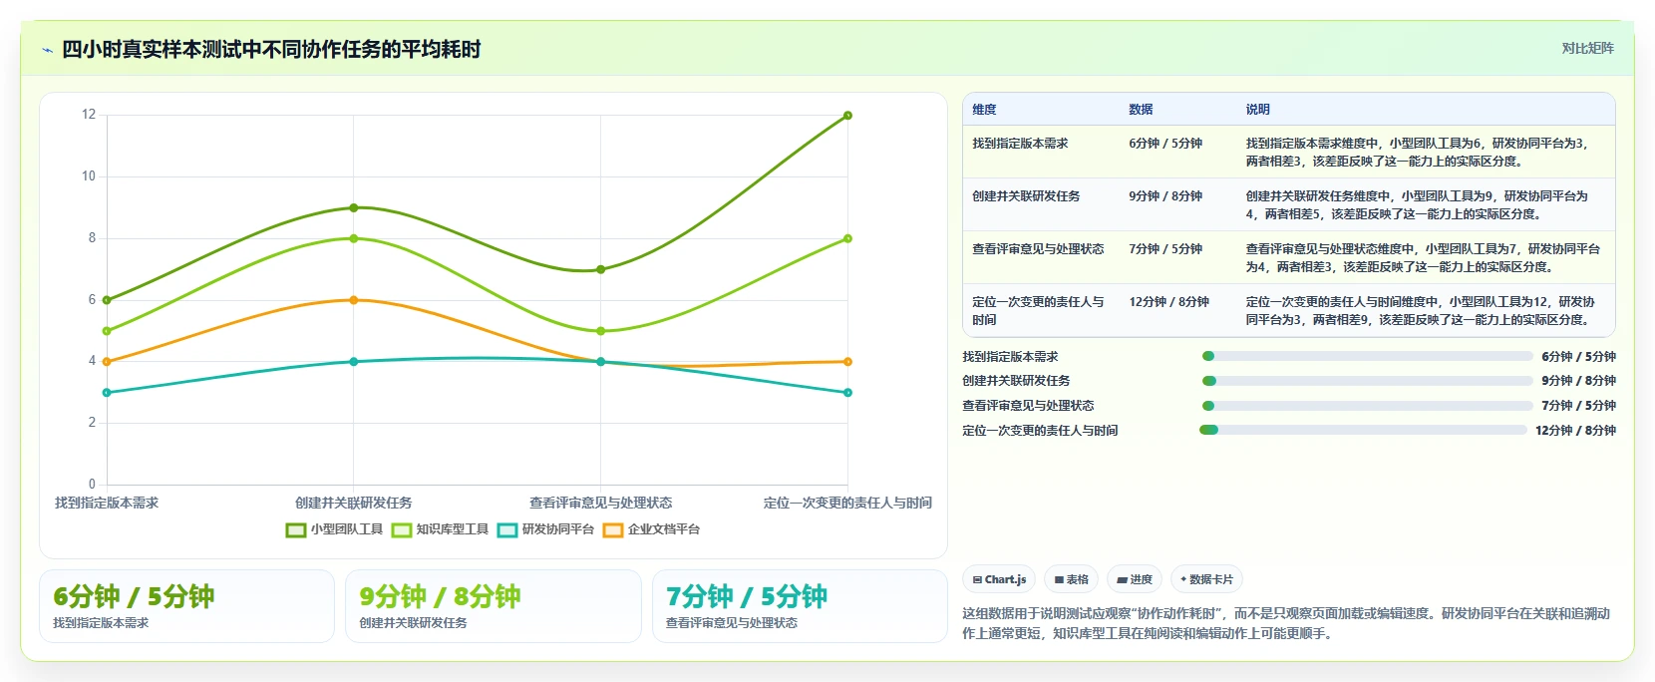The width and height of the screenshot is (1655, 682).
Task: Click table value 12分钟 / 8分钟
Action: pyautogui.click(x=1168, y=302)
